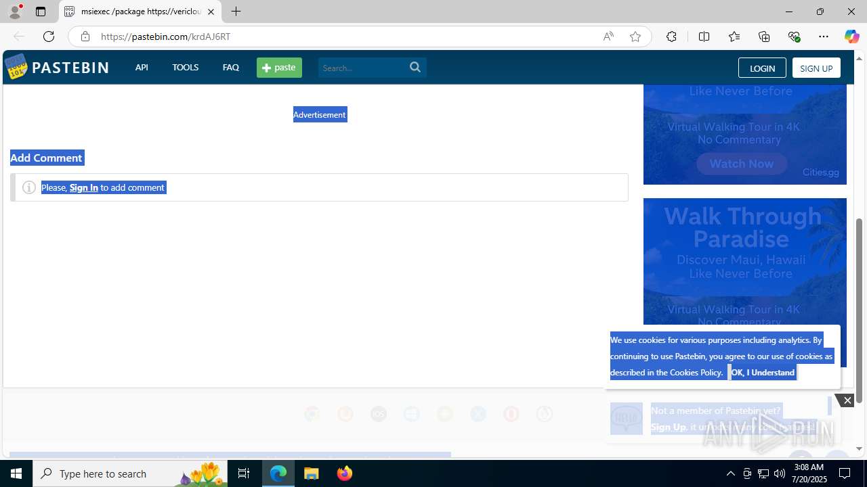This screenshot has width=867, height=487.
Task: Close the bottom popup with X
Action: click(x=847, y=400)
